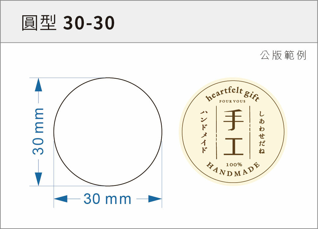
Task: Click the vertical ハンドメイド text
Action: coord(204,132)
